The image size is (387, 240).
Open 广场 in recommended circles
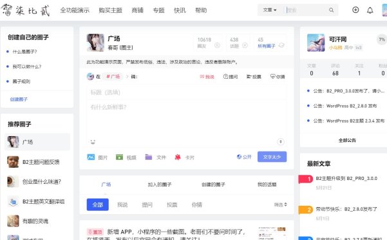[37, 142]
